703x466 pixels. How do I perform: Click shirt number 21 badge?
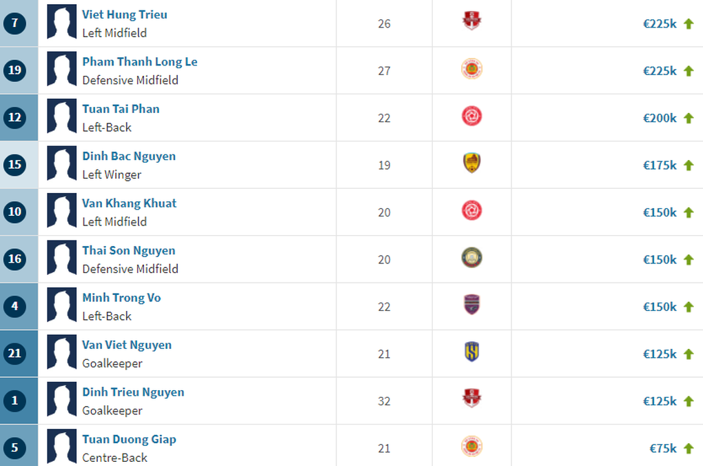click(x=14, y=354)
